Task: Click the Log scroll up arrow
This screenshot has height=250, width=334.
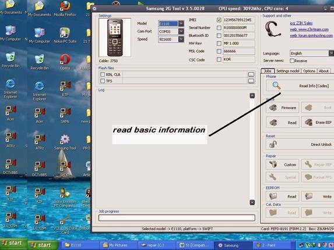Action: point(252,96)
